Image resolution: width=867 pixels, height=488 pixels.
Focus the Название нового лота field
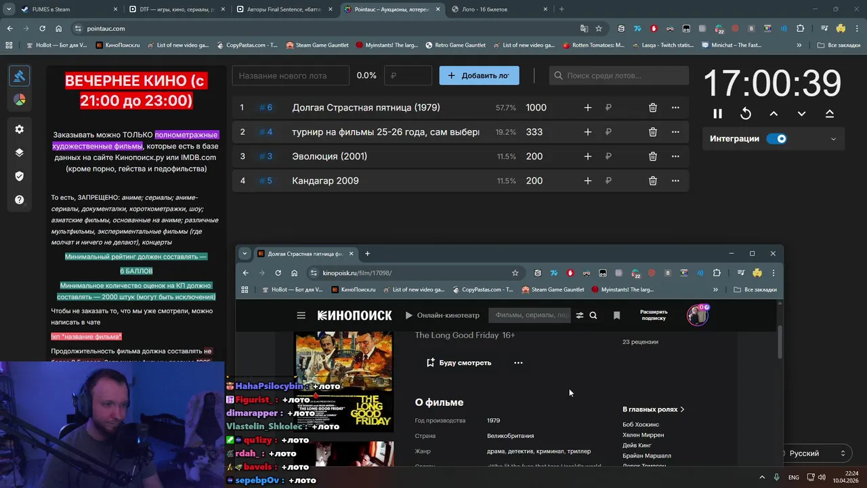[291, 75]
